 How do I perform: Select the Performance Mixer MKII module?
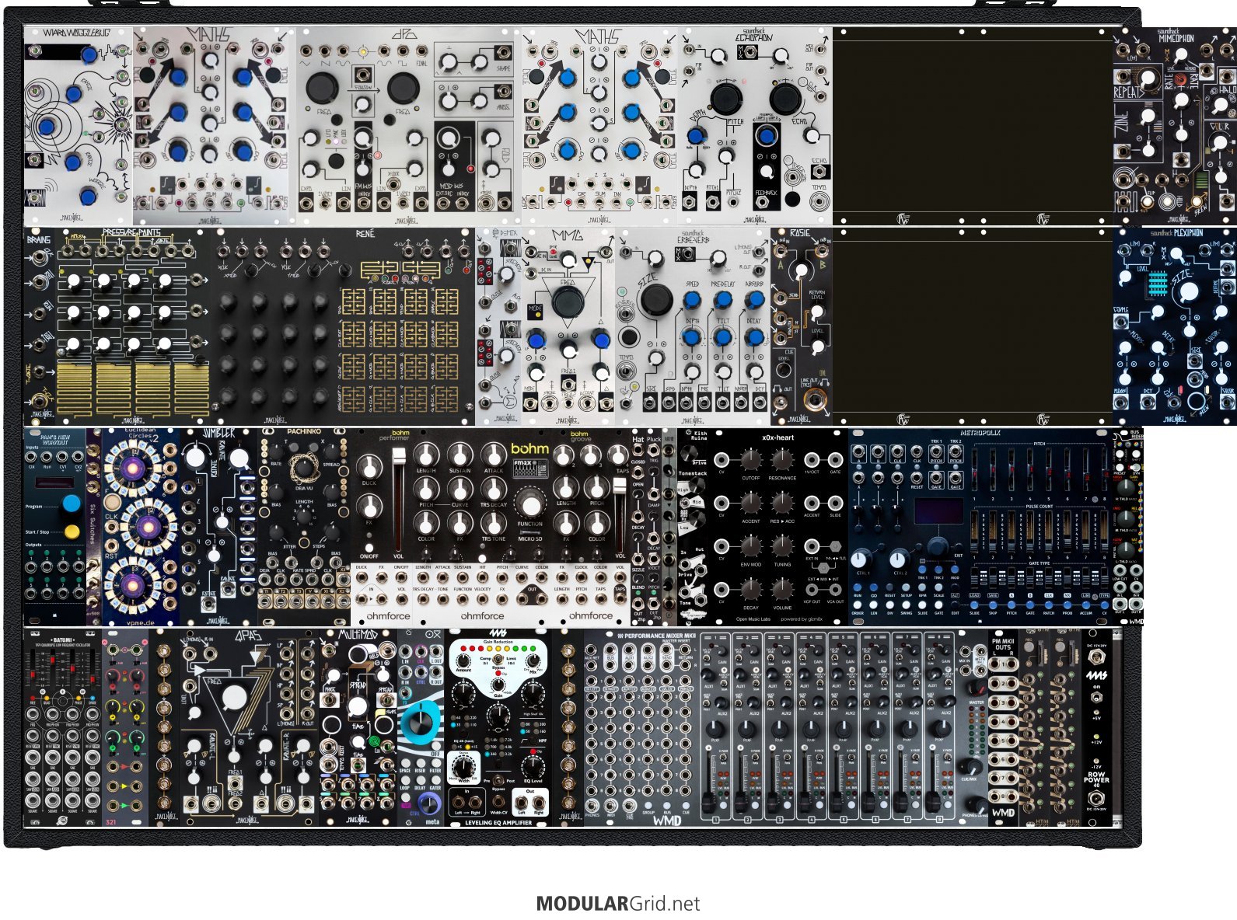[787, 728]
